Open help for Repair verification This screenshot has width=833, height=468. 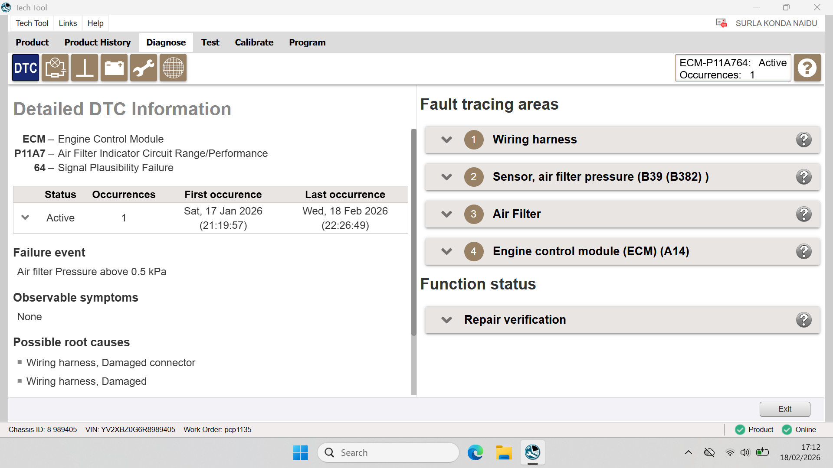tap(804, 320)
